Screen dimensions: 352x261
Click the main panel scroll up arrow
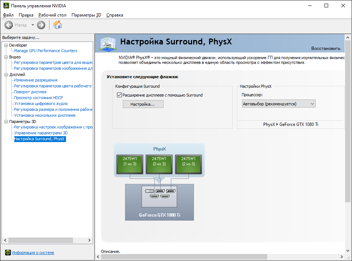pos(348,37)
